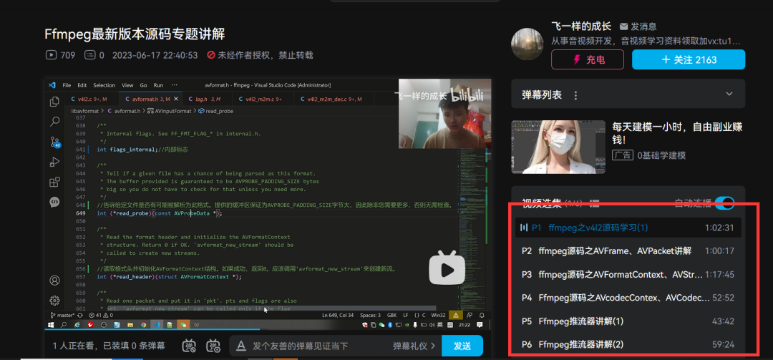Toggle the 自动连播 autoplay switch

pos(724,203)
